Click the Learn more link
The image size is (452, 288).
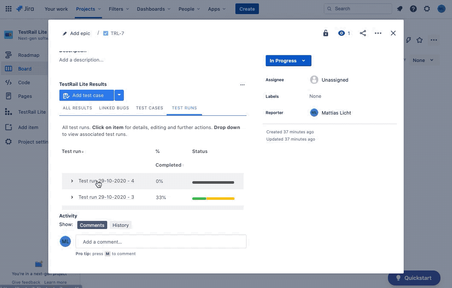click(56, 282)
